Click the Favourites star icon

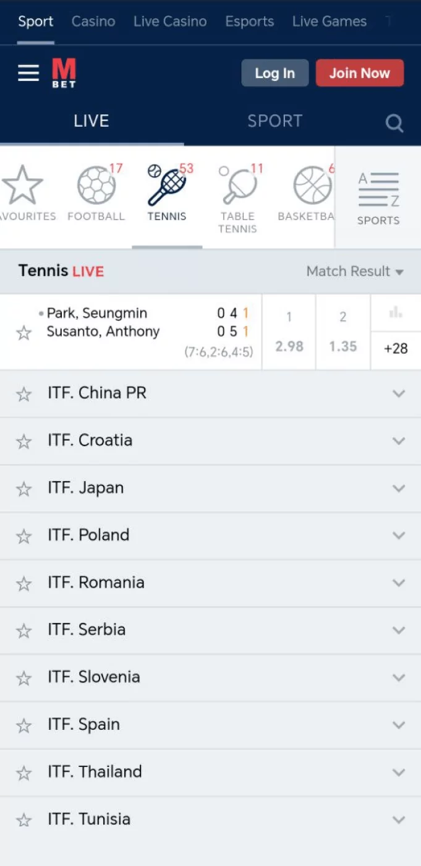coord(23,186)
